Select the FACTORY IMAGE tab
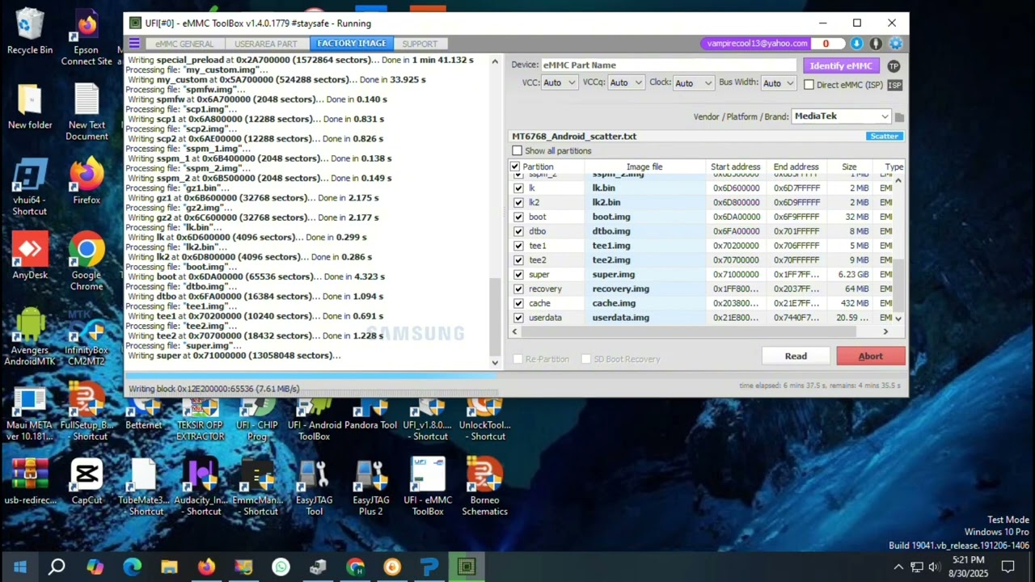Viewport: 1035px width, 582px height. (352, 44)
